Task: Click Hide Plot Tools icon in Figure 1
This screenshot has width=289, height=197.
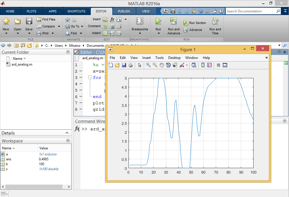Action: pos(218,65)
